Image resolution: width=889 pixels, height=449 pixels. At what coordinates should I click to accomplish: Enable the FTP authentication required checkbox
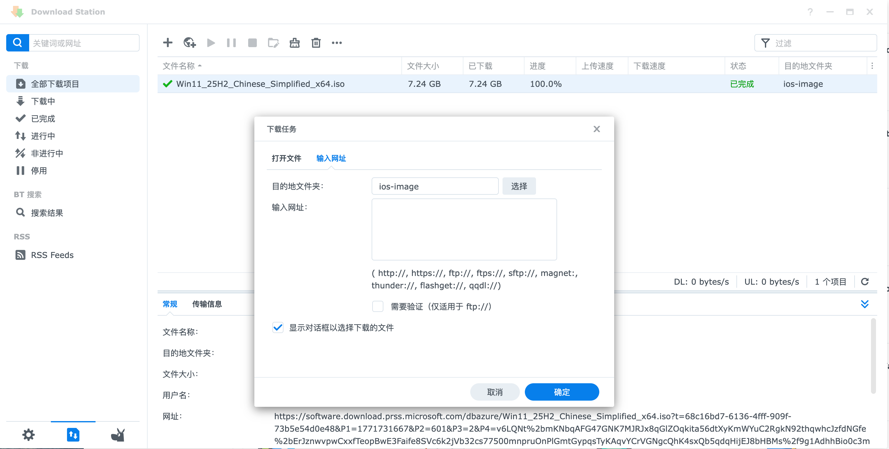377,306
